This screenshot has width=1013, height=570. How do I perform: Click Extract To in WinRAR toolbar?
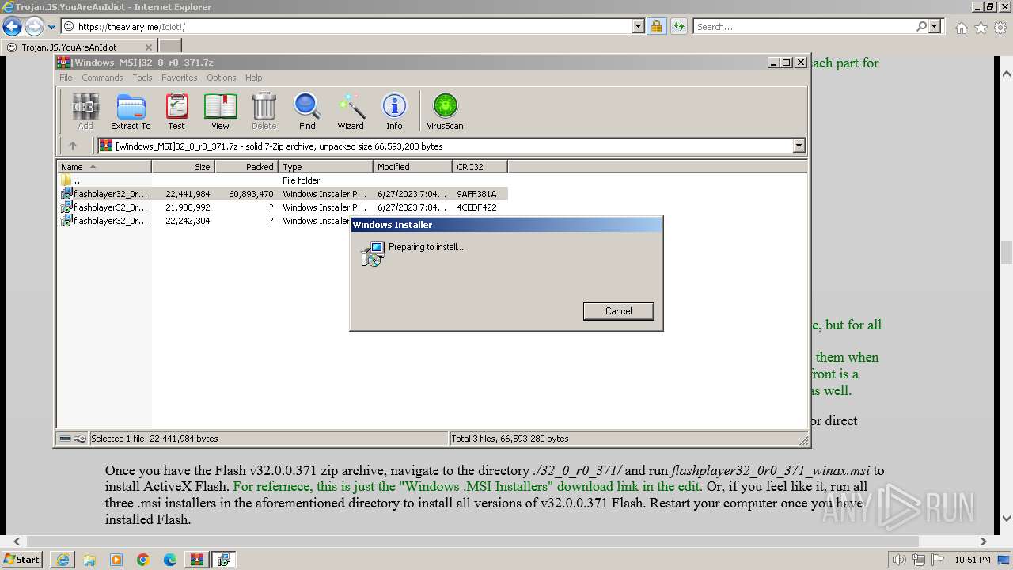pos(131,111)
